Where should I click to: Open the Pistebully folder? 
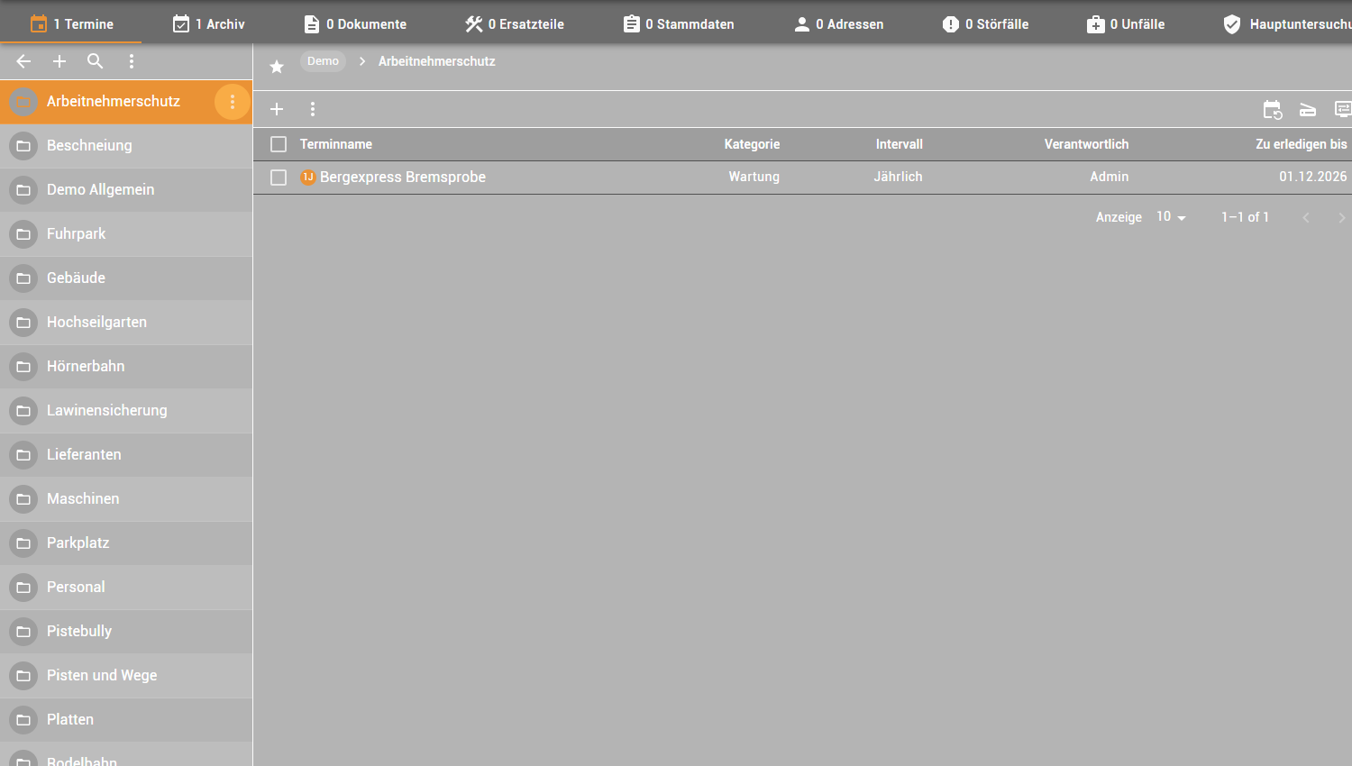126,632
